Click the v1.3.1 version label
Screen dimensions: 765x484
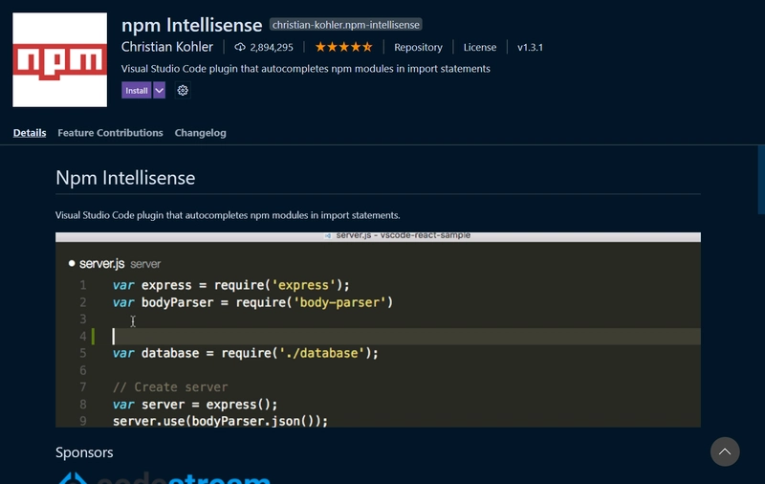(x=530, y=47)
